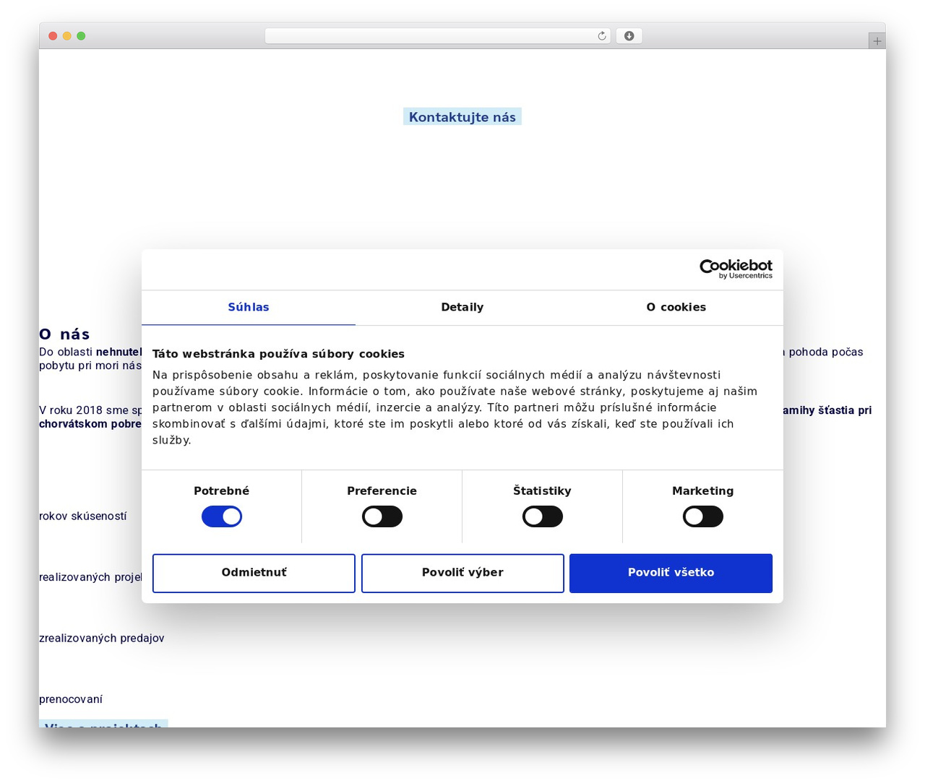The width and height of the screenshot is (925, 783).
Task: Click the browser reload icon
Action: point(602,36)
